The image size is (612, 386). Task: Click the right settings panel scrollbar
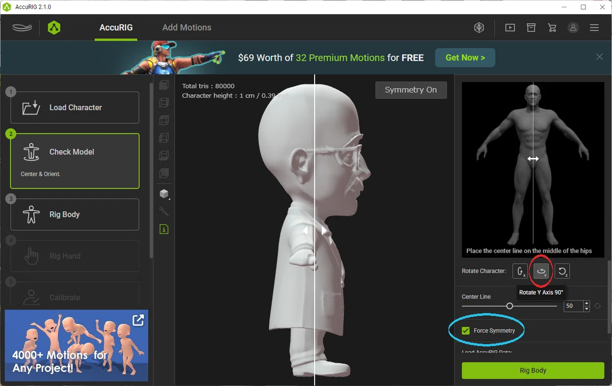(609, 296)
